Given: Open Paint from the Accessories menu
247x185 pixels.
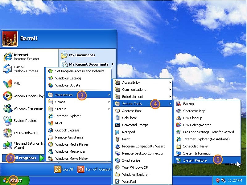Looking at the screenshot, I should coord(126,139).
